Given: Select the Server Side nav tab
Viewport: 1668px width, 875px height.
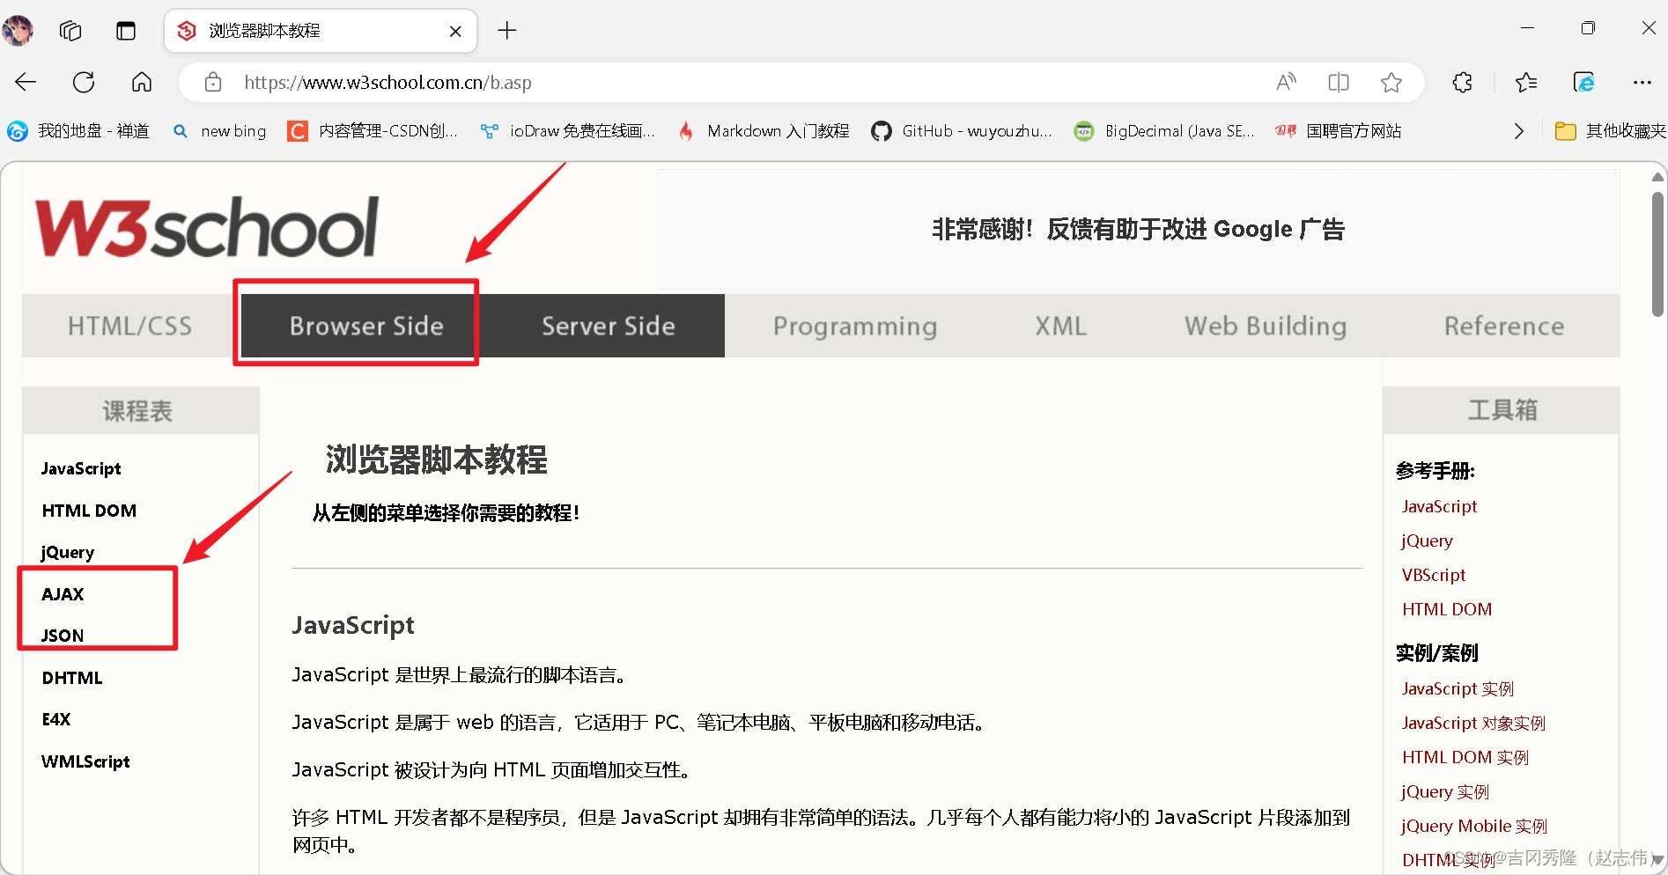Looking at the screenshot, I should (609, 326).
